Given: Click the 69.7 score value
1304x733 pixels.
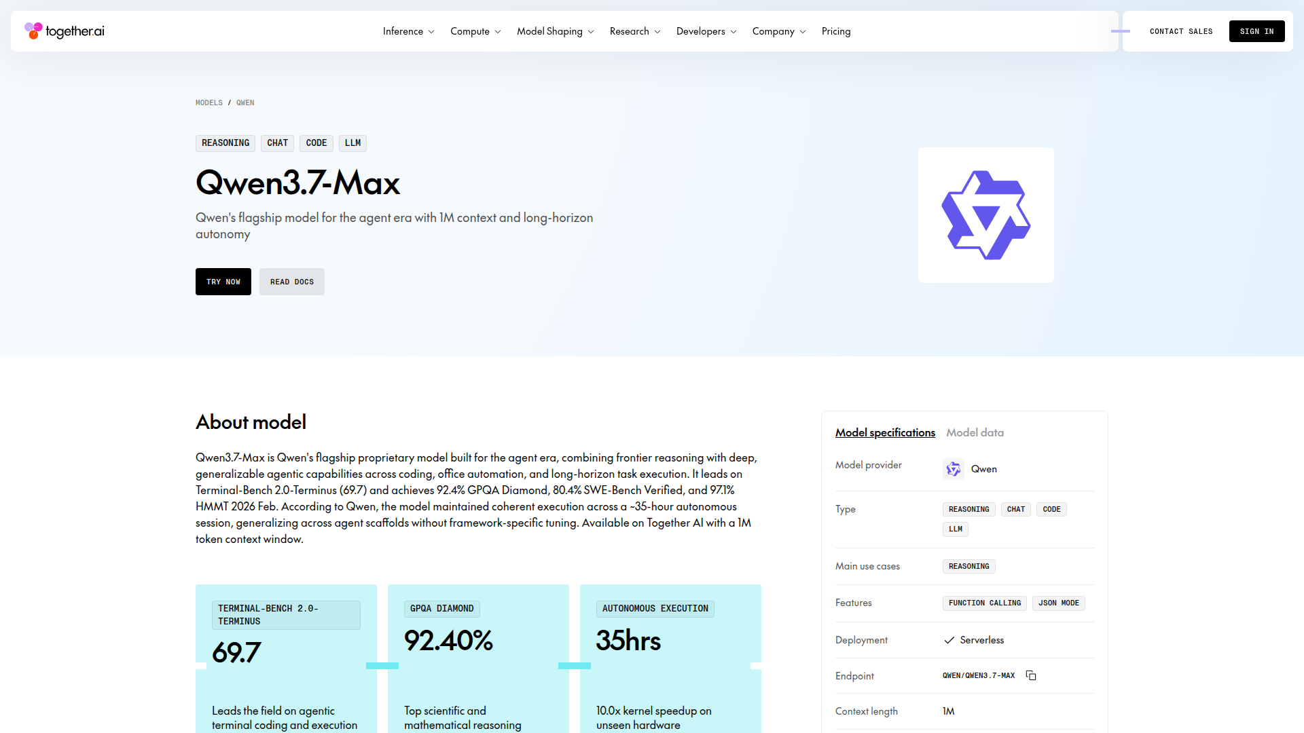Looking at the screenshot, I should pos(236,653).
